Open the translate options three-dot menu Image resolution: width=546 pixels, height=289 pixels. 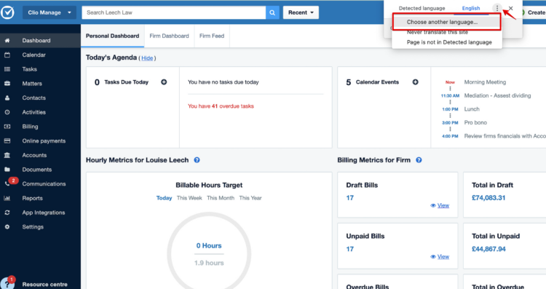pyautogui.click(x=497, y=8)
